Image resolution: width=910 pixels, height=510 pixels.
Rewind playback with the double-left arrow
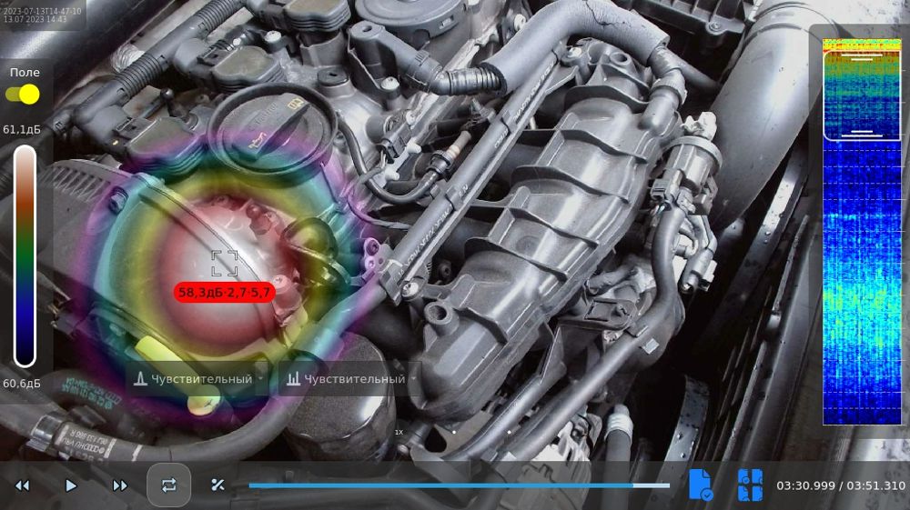[x=22, y=485]
